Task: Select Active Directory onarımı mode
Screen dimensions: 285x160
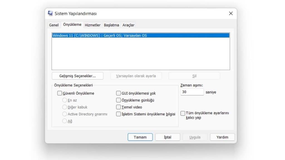Action: tap(65, 114)
